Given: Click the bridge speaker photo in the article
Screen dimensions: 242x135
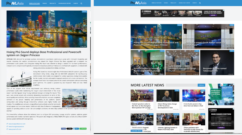Looking at the screenshot, I should point(19,78).
